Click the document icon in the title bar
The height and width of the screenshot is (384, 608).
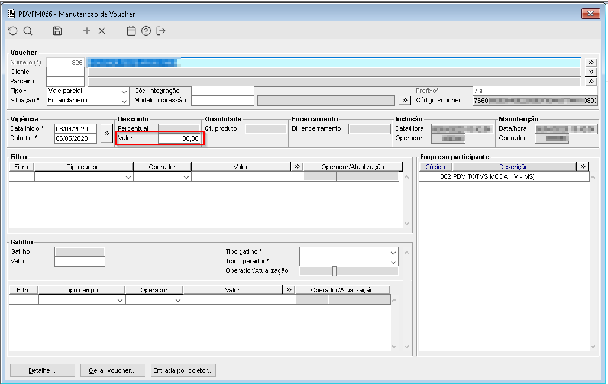coord(11,14)
